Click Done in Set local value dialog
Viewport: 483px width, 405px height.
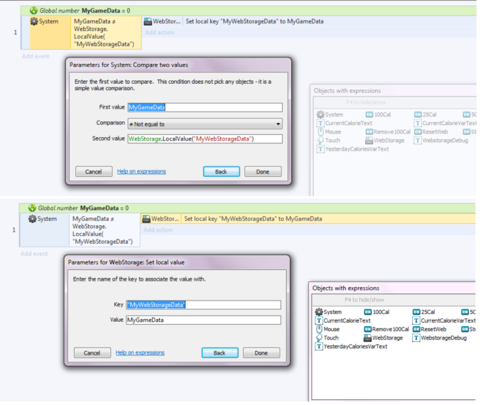(261, 353)
